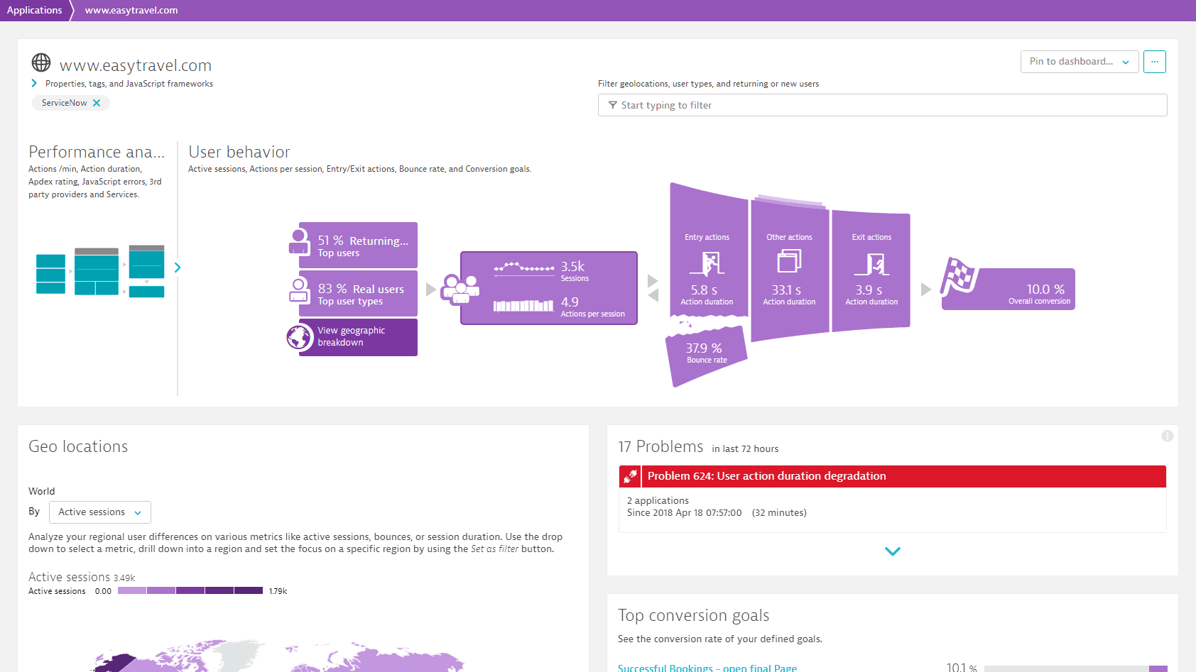Image resolution: width=1196 pixels, height=672 pixels.
Task: Open View geographic breakdown tile
Action: [358, 337]
